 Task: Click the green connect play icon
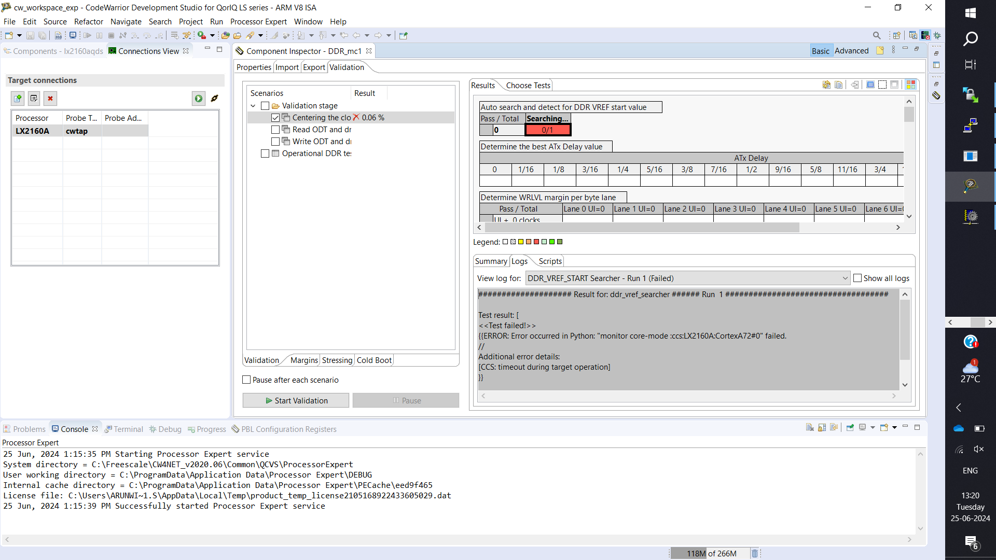click(x=199, y=99)
